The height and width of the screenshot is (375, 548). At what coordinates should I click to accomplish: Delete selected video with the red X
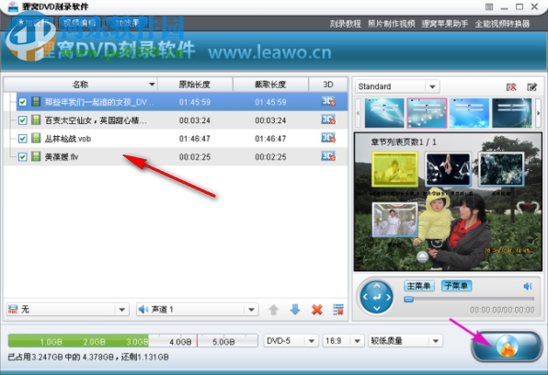317,310
